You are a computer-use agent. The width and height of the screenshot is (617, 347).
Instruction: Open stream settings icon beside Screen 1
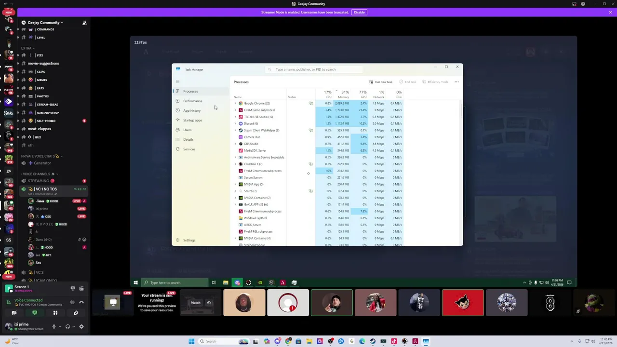81,289
